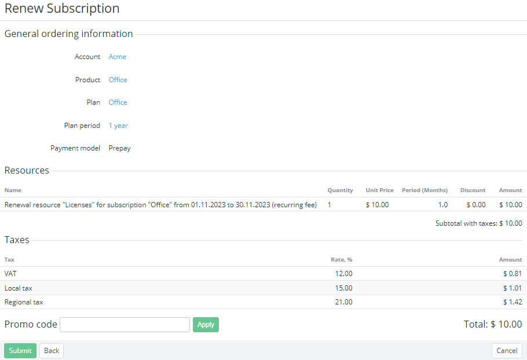Click the Name column header in Resources
Screen dimensions: 527x360
click(13, 190)
